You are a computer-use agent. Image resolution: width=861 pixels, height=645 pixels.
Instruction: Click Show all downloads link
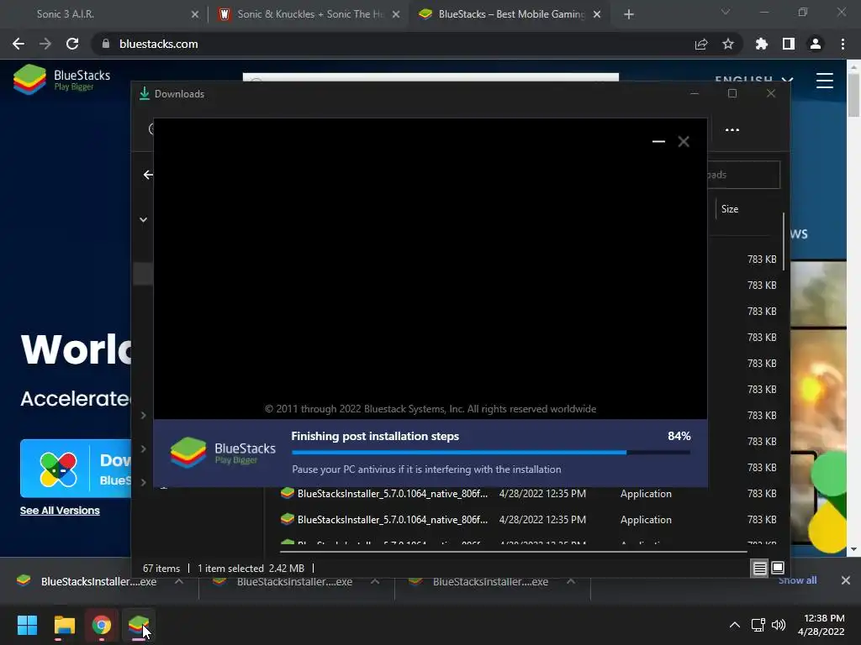[x=797, y=580]
